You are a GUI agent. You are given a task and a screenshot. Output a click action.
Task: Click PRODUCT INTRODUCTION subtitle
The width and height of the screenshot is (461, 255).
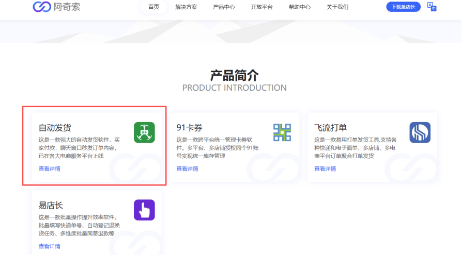(x=234, y=88)
